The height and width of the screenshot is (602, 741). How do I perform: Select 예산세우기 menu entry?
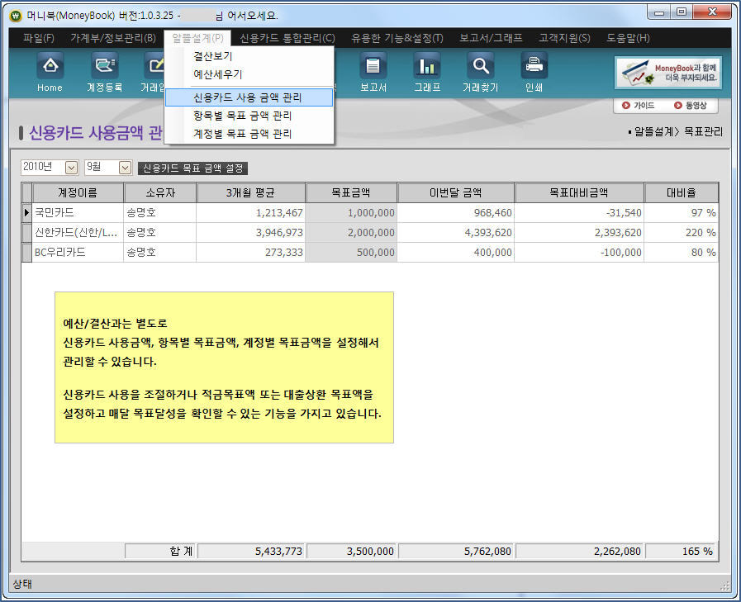(217, 74)
